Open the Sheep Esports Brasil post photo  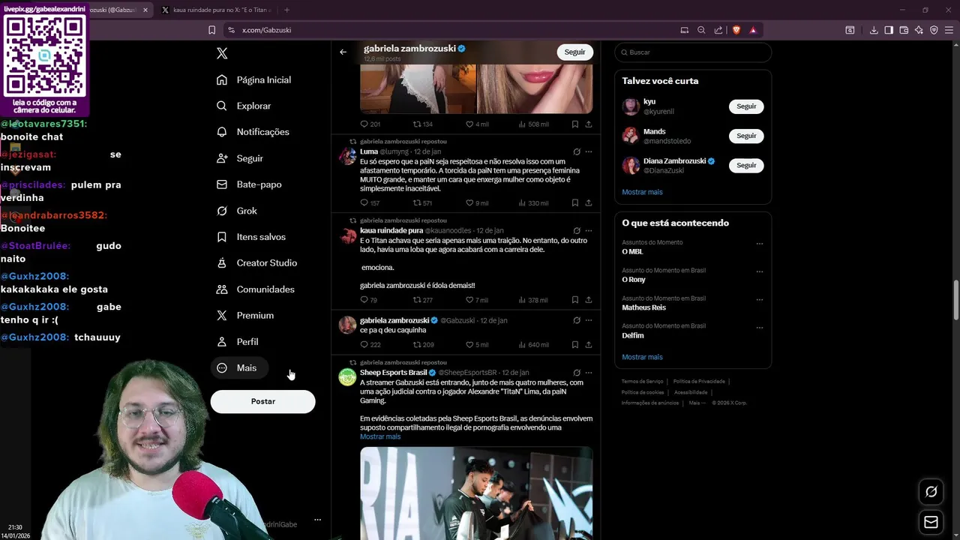click(476, 493)
